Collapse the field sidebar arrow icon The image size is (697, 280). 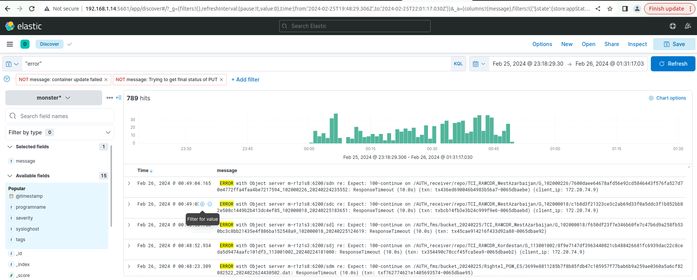pyautogui.click(x=119, y=98)
